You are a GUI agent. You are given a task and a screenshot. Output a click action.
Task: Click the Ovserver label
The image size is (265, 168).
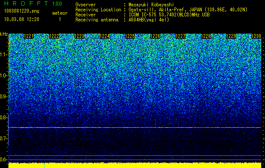86,5
